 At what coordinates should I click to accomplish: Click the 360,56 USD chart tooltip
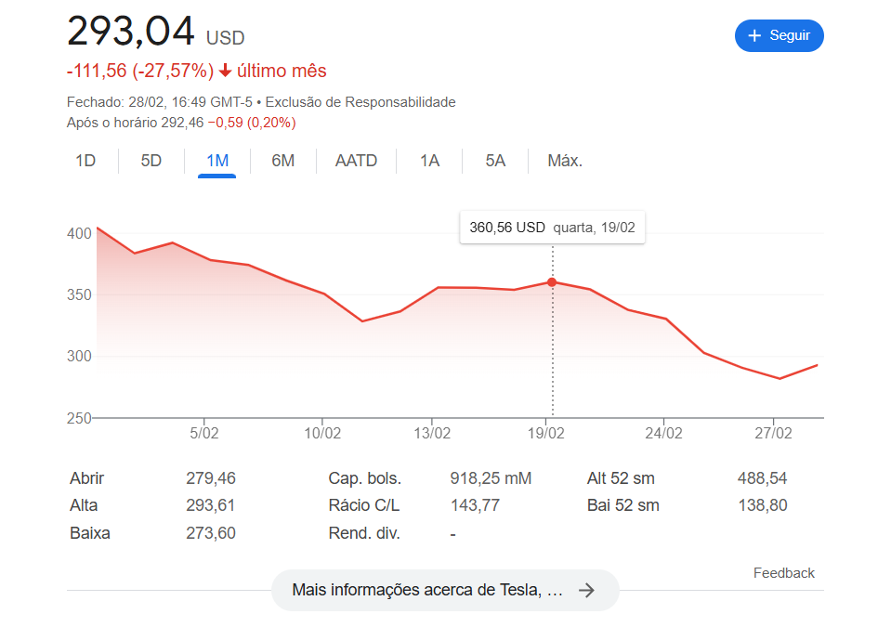point(552,228)
